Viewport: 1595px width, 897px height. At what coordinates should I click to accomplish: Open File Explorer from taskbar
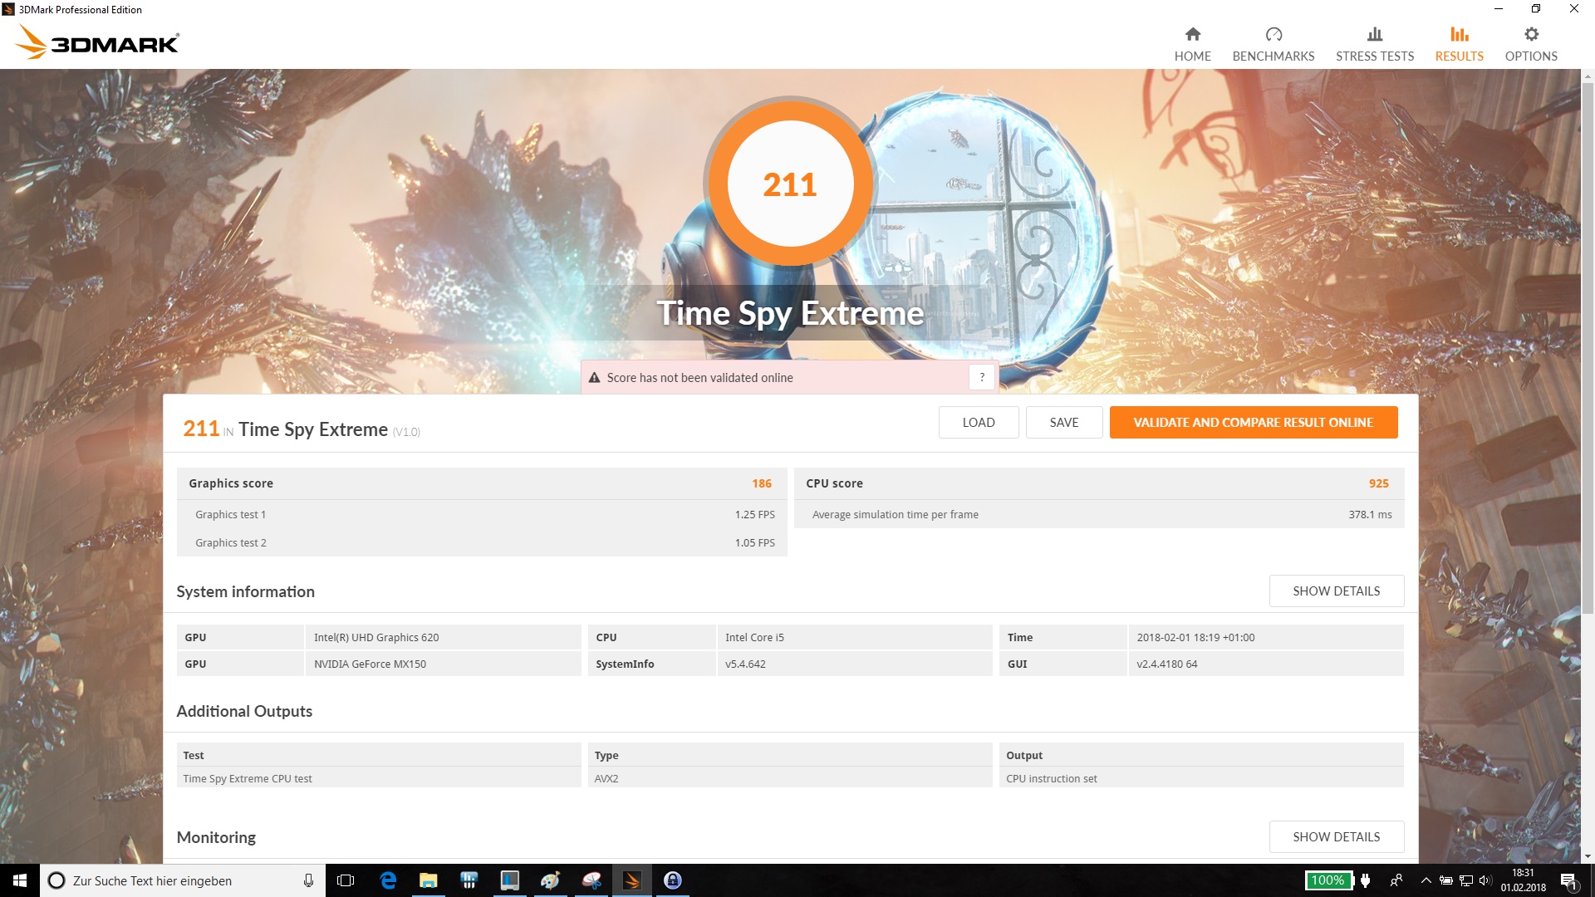[x=428, y=880]
